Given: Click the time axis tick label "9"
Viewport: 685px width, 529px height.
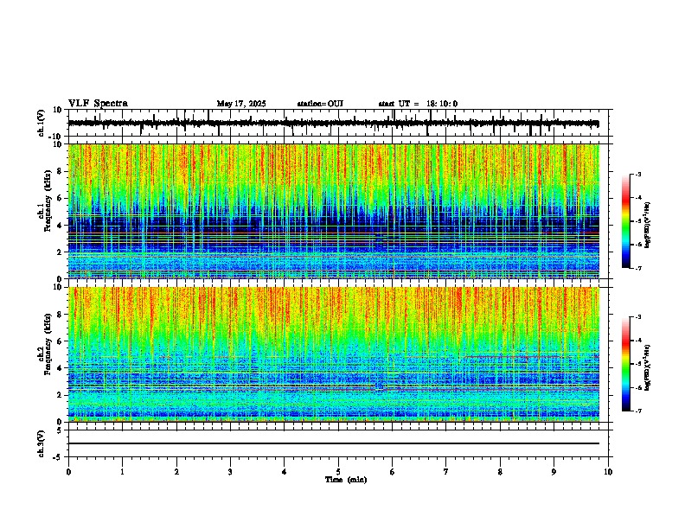Looking at the screenshot, I should click(x=554, y=472).
